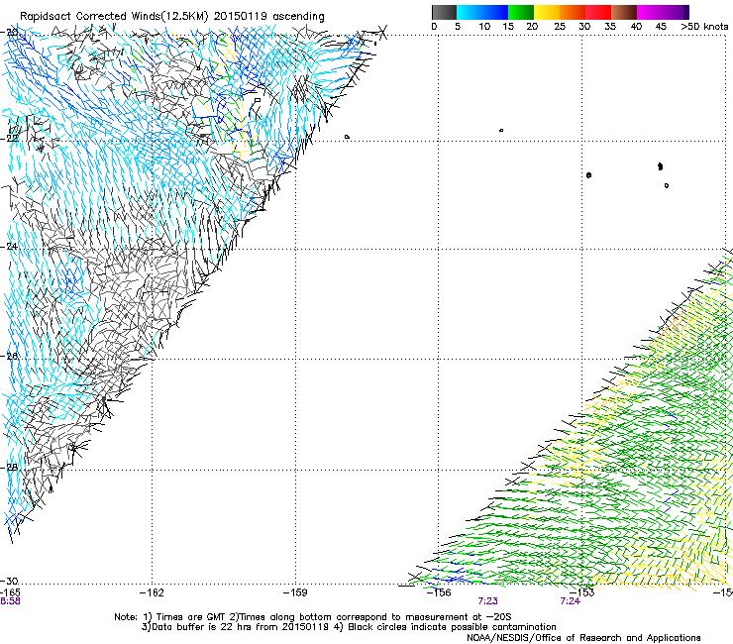
Task: Click the yellow 20-25 knots legend segment
Action: click(x=547, y=12)
